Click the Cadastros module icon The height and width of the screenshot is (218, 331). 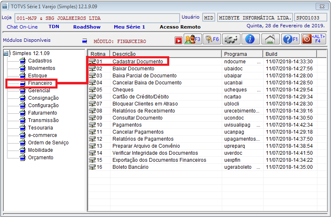23,61
